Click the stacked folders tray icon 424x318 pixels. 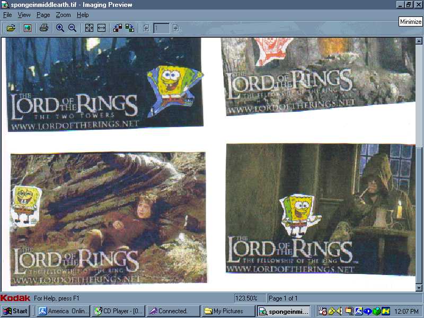[x=349, y=311]
